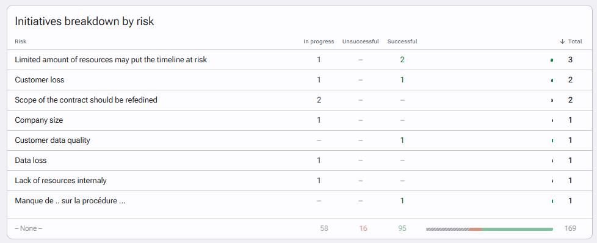The height and width of the screenshot is (243, 597).
Task: Select 'Scope of the contract should be refedined'
Action: pyautogui.click(x=86, y=100)
